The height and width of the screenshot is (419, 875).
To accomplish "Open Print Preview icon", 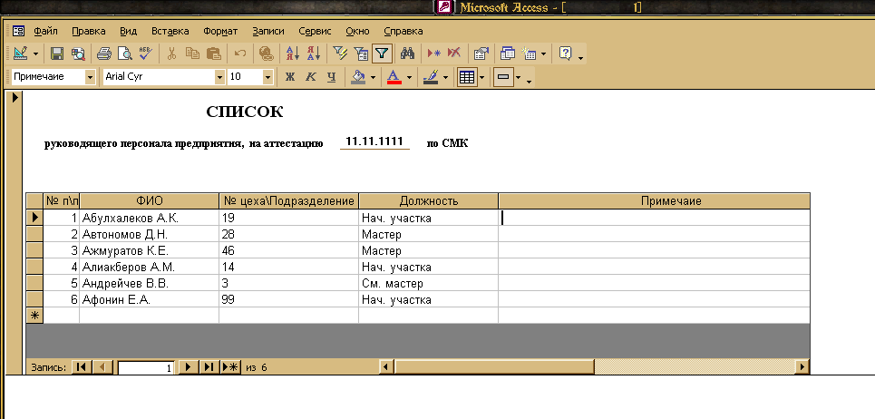I will pyautogui.click(x=124, y=54).
